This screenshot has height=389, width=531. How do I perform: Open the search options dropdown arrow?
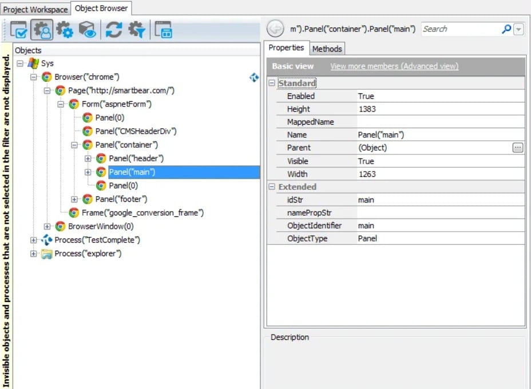click(x=518, y=29)
